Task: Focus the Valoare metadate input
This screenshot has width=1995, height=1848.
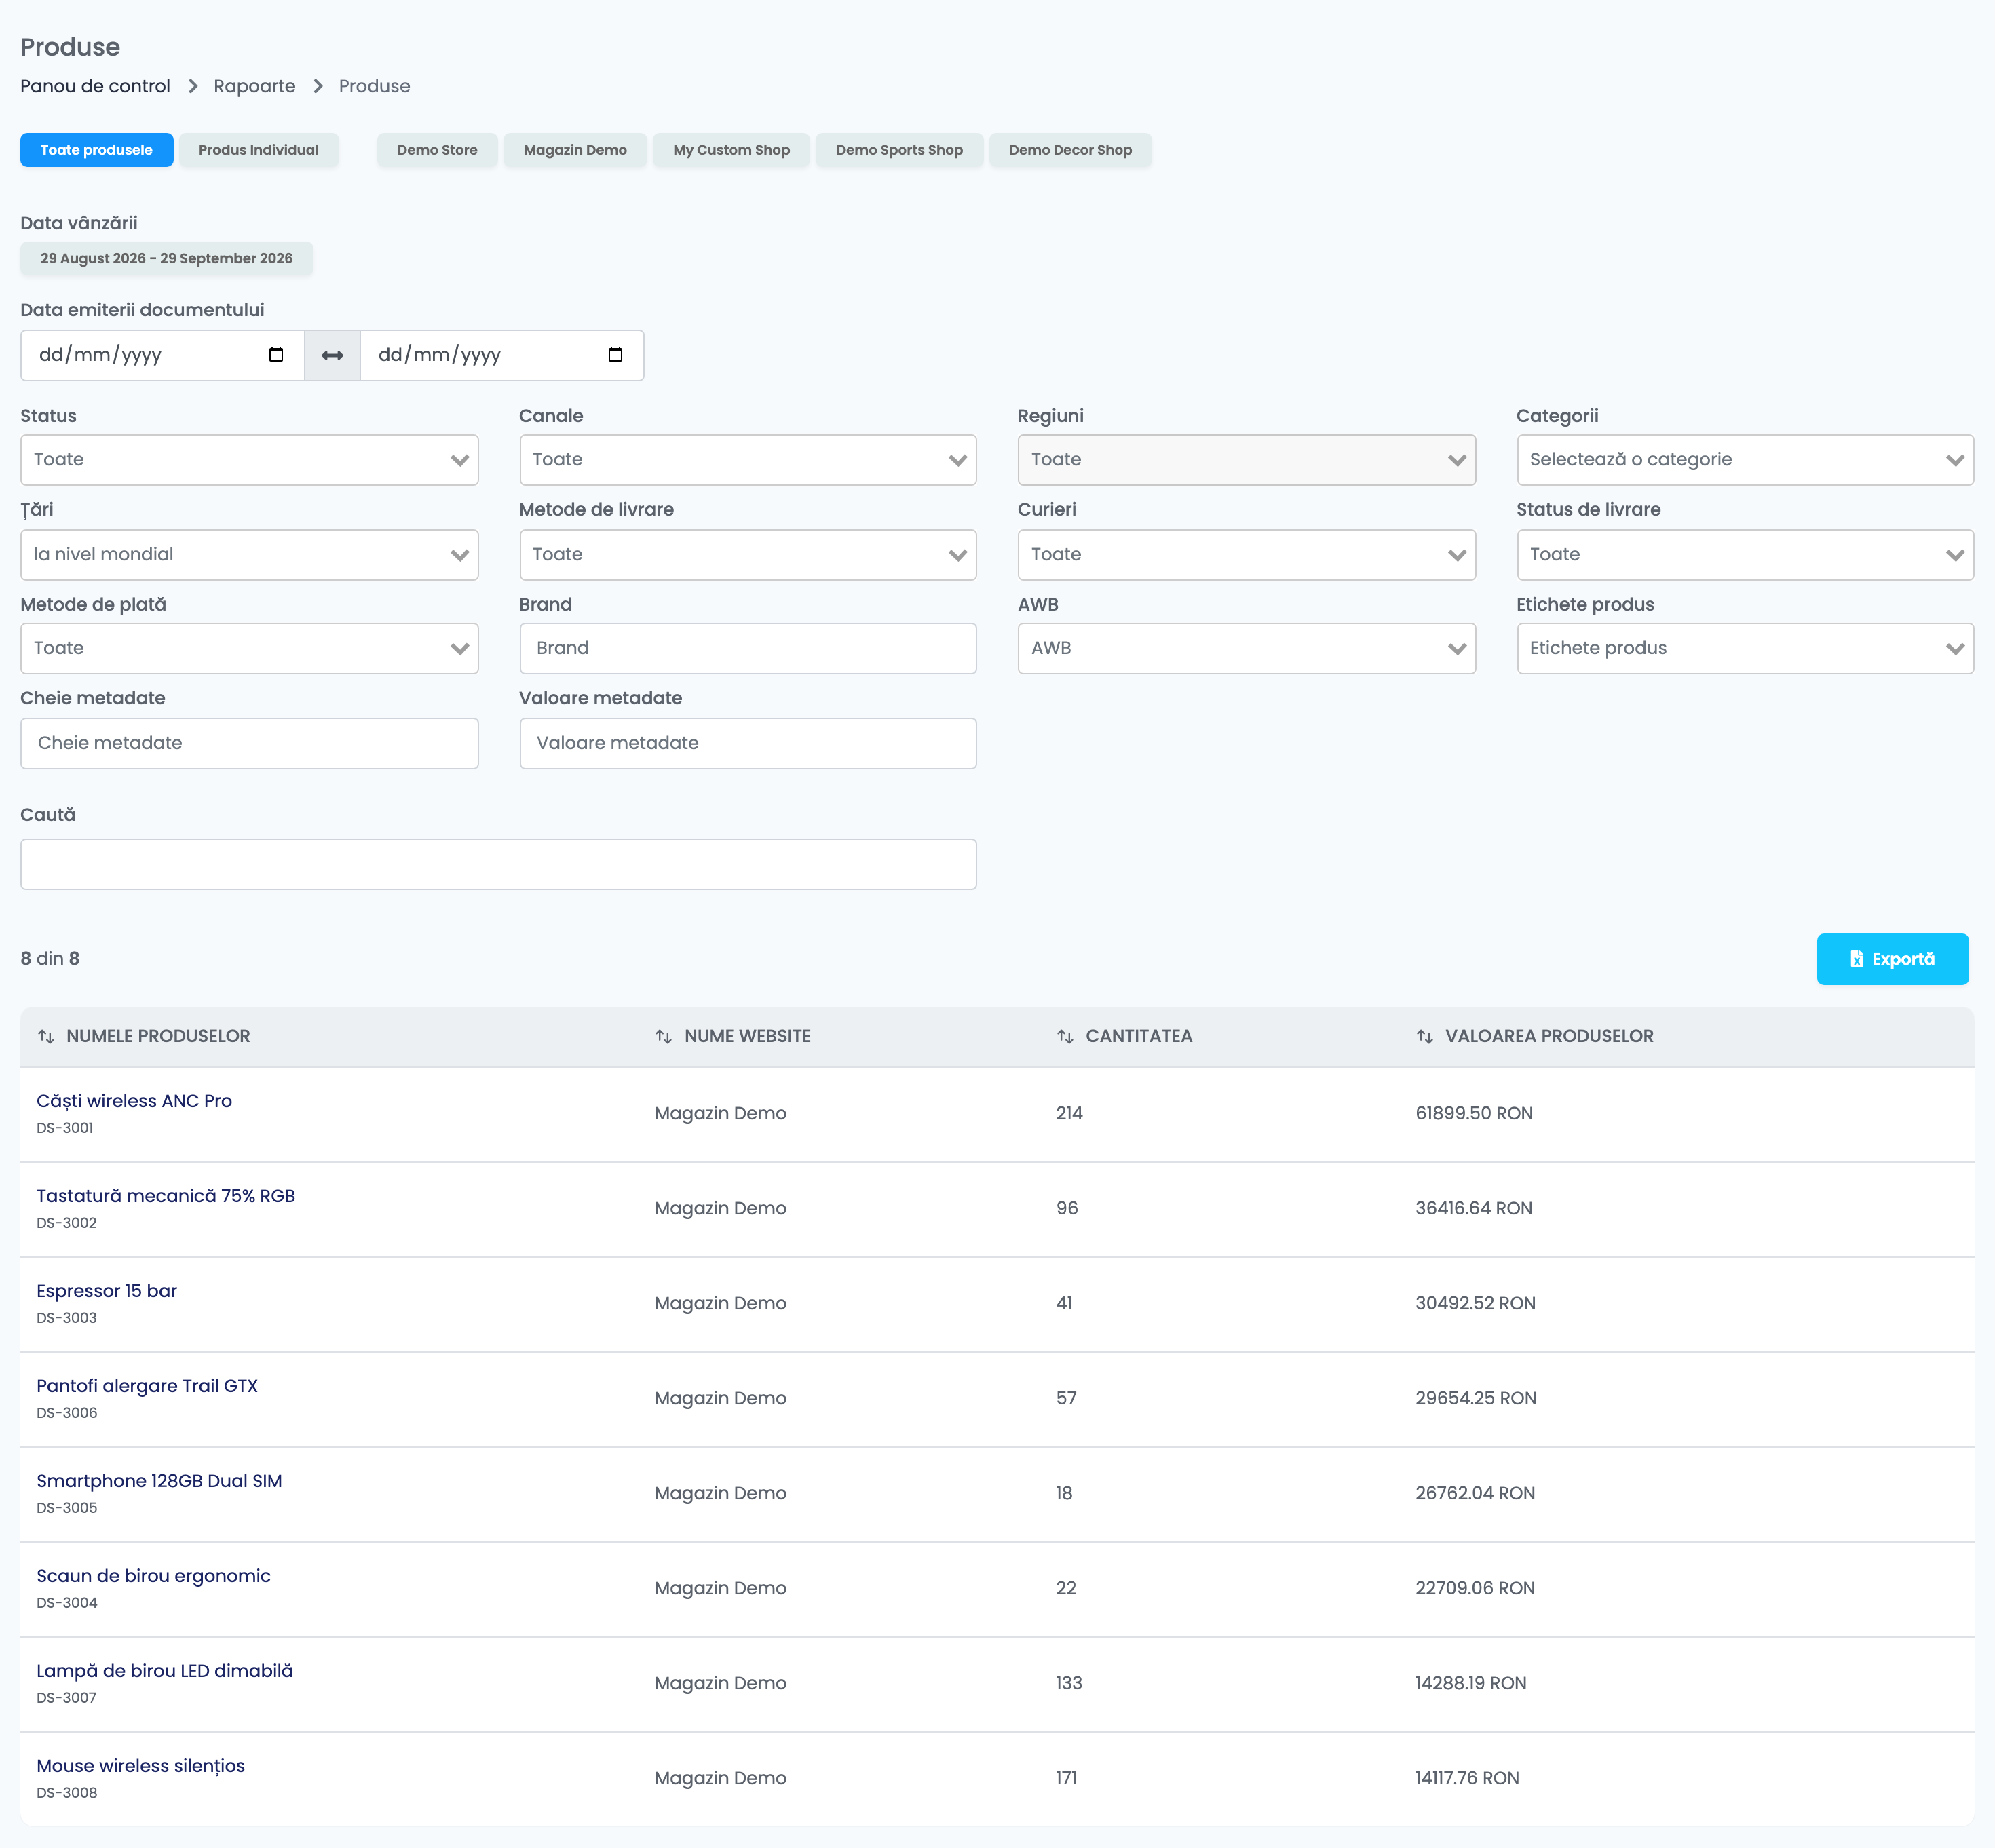Action: tap(747, 743)
